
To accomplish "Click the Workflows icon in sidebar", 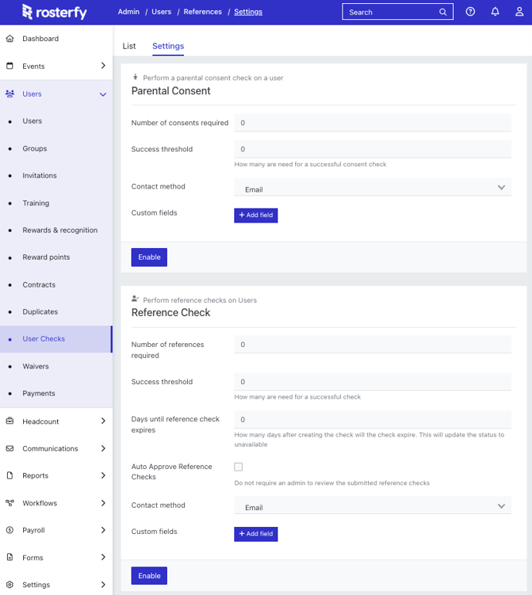I will [10, 503].
